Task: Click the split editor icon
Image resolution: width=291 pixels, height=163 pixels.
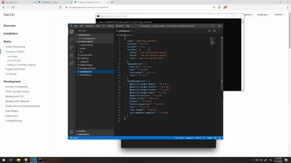Action: 214,31
